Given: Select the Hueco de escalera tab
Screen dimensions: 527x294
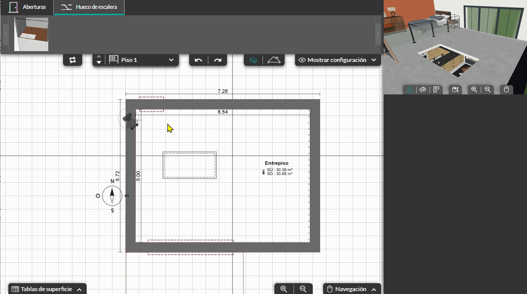Looking at the screenshot, I should coord(89,7).
